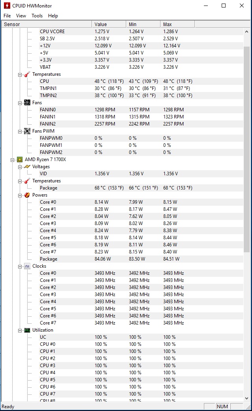Image resolution: width=252 pixels, height=411 pixels.
Task: Click the graph icon next to Utilization
Action: [27, 330]
